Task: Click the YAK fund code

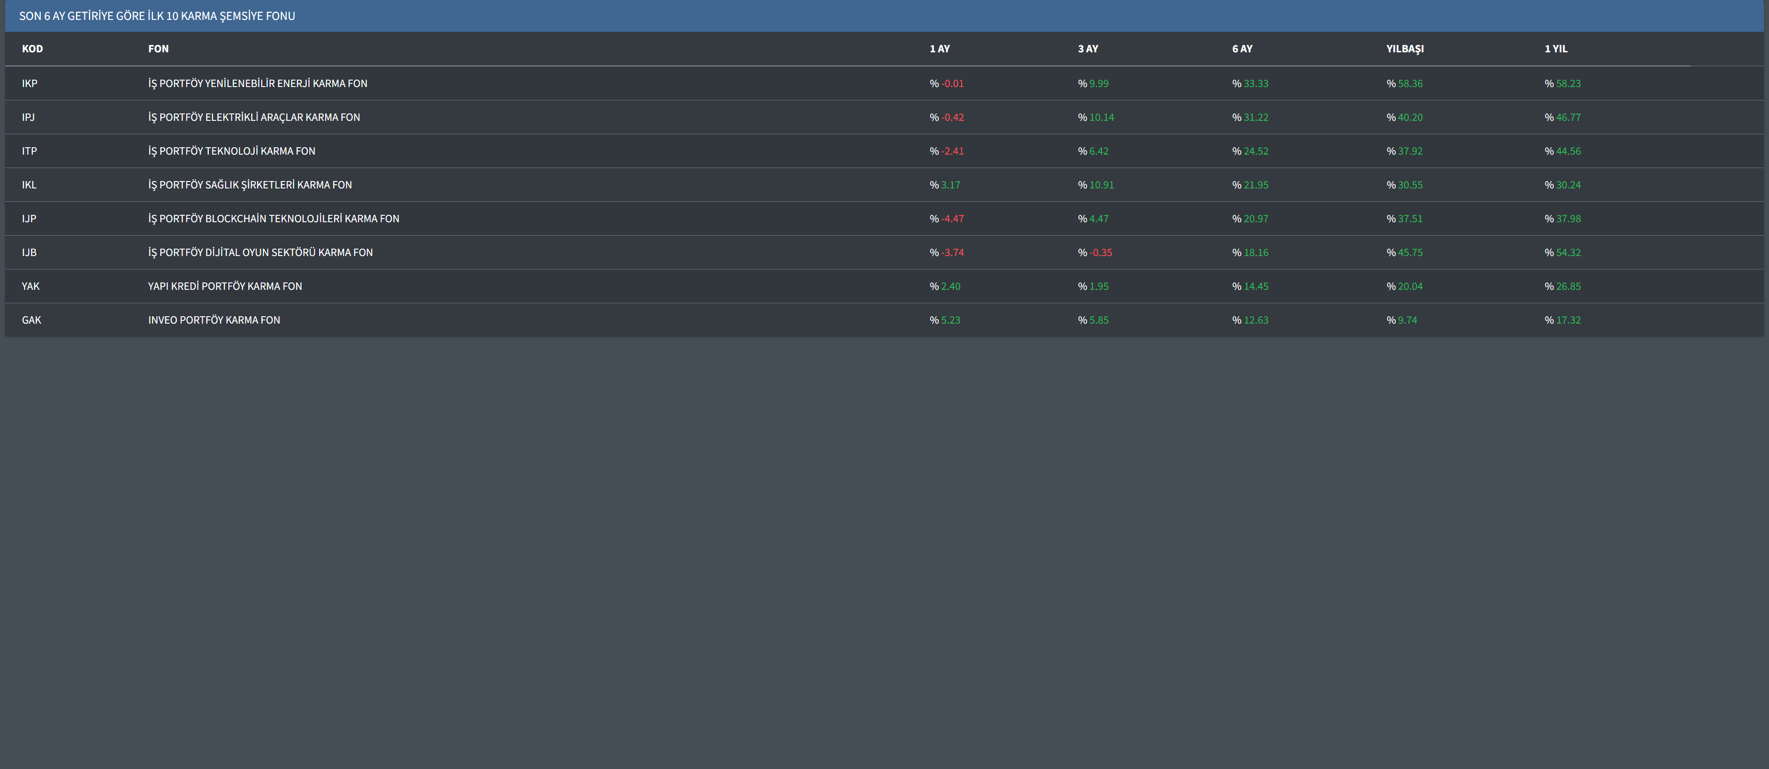Action: point(30,286)
